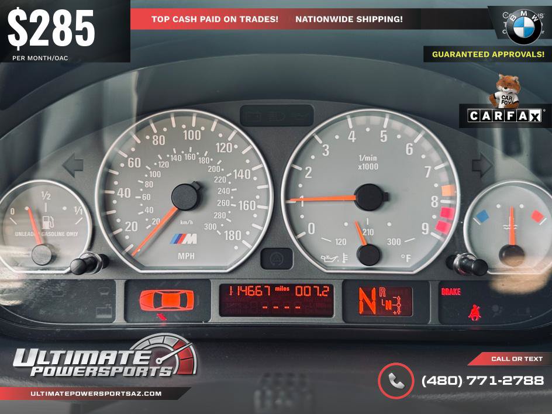Click the GUARANTEED APPROVALS label
The image size is (552, 414).
coord(488,54)
